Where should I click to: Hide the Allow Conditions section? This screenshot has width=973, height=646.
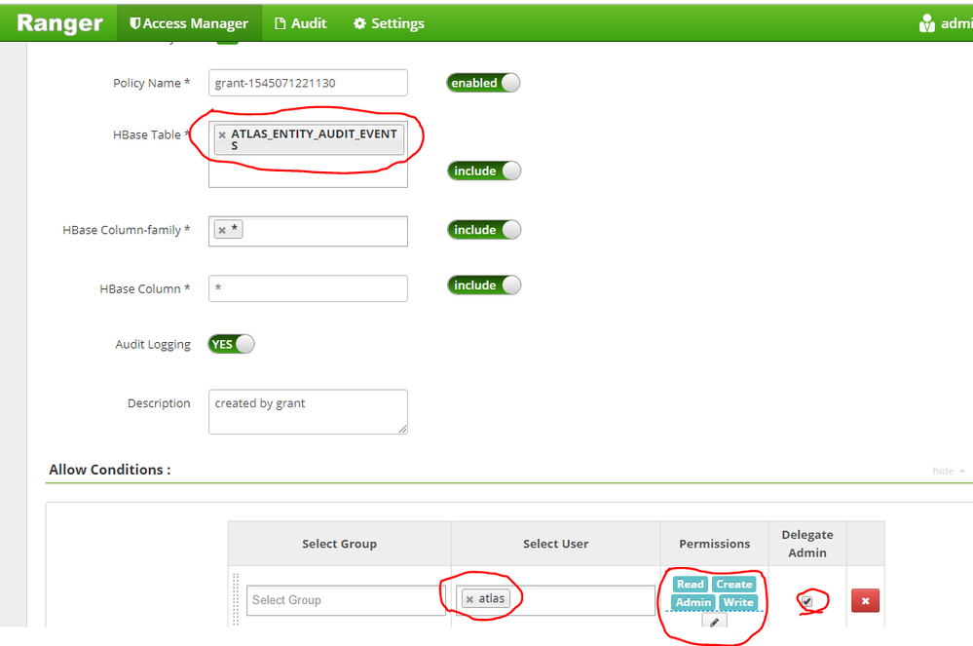click(949, 471)
